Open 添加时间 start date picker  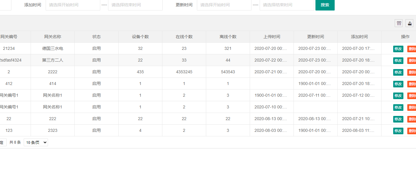[x=73, y=5]
